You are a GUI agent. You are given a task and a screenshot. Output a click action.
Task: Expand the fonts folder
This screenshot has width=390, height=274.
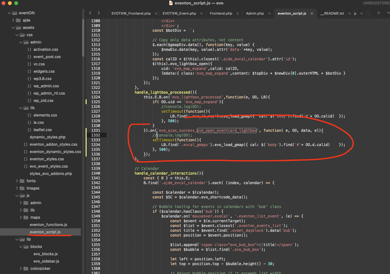click(x=17, y=181)
